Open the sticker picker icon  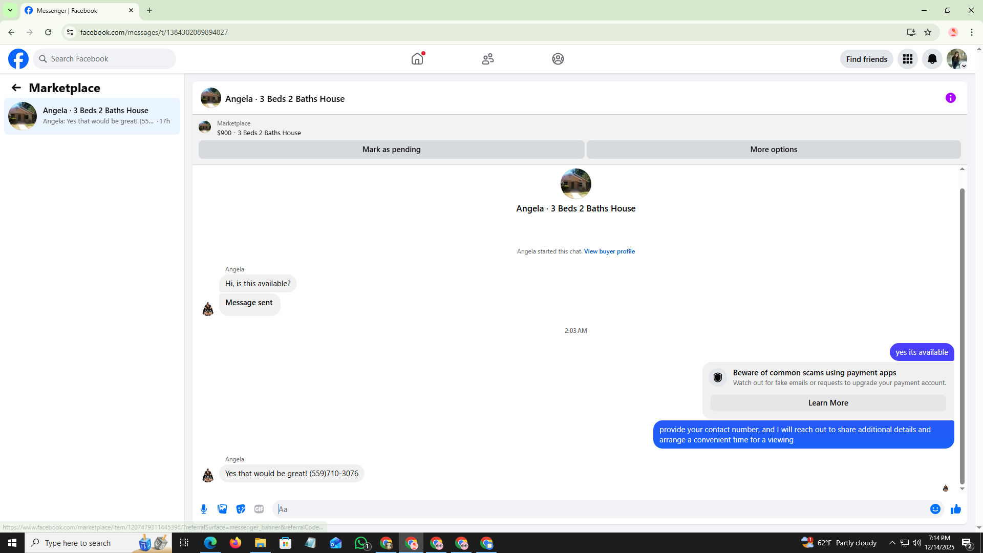tap(241, 509)
